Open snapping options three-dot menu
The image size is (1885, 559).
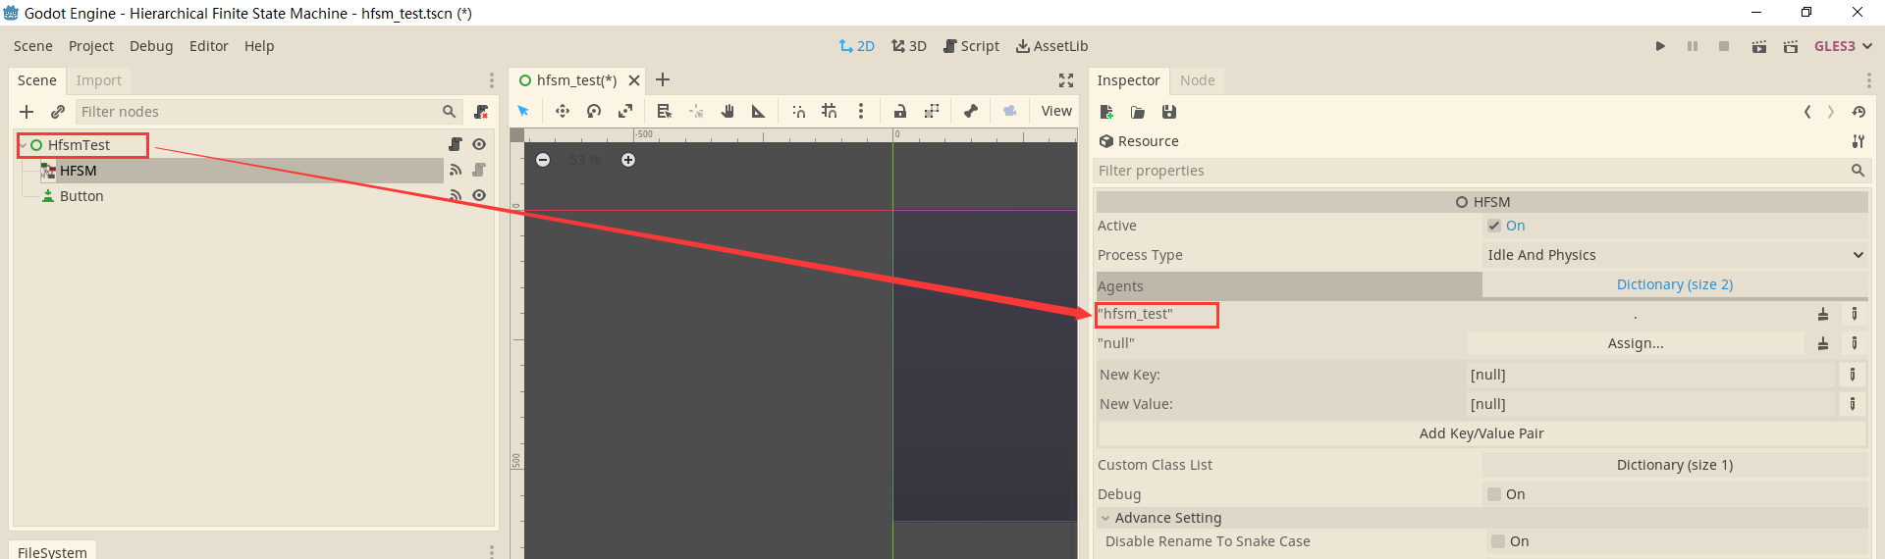(861, 111)
